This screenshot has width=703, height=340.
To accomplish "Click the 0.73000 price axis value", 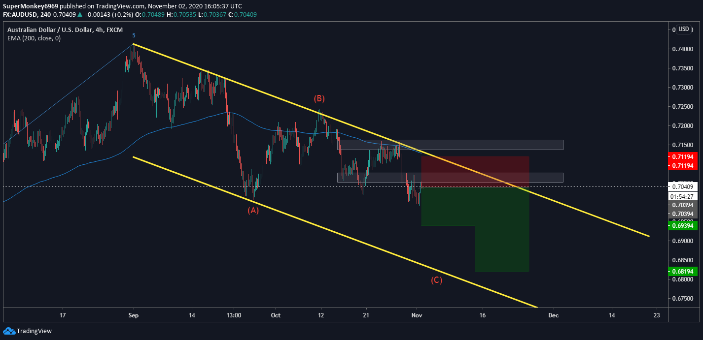I will (683, 88).
